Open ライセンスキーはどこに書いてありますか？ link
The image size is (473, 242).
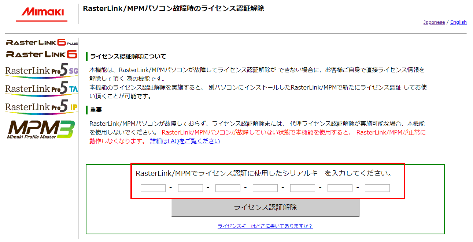coord(265,226)
